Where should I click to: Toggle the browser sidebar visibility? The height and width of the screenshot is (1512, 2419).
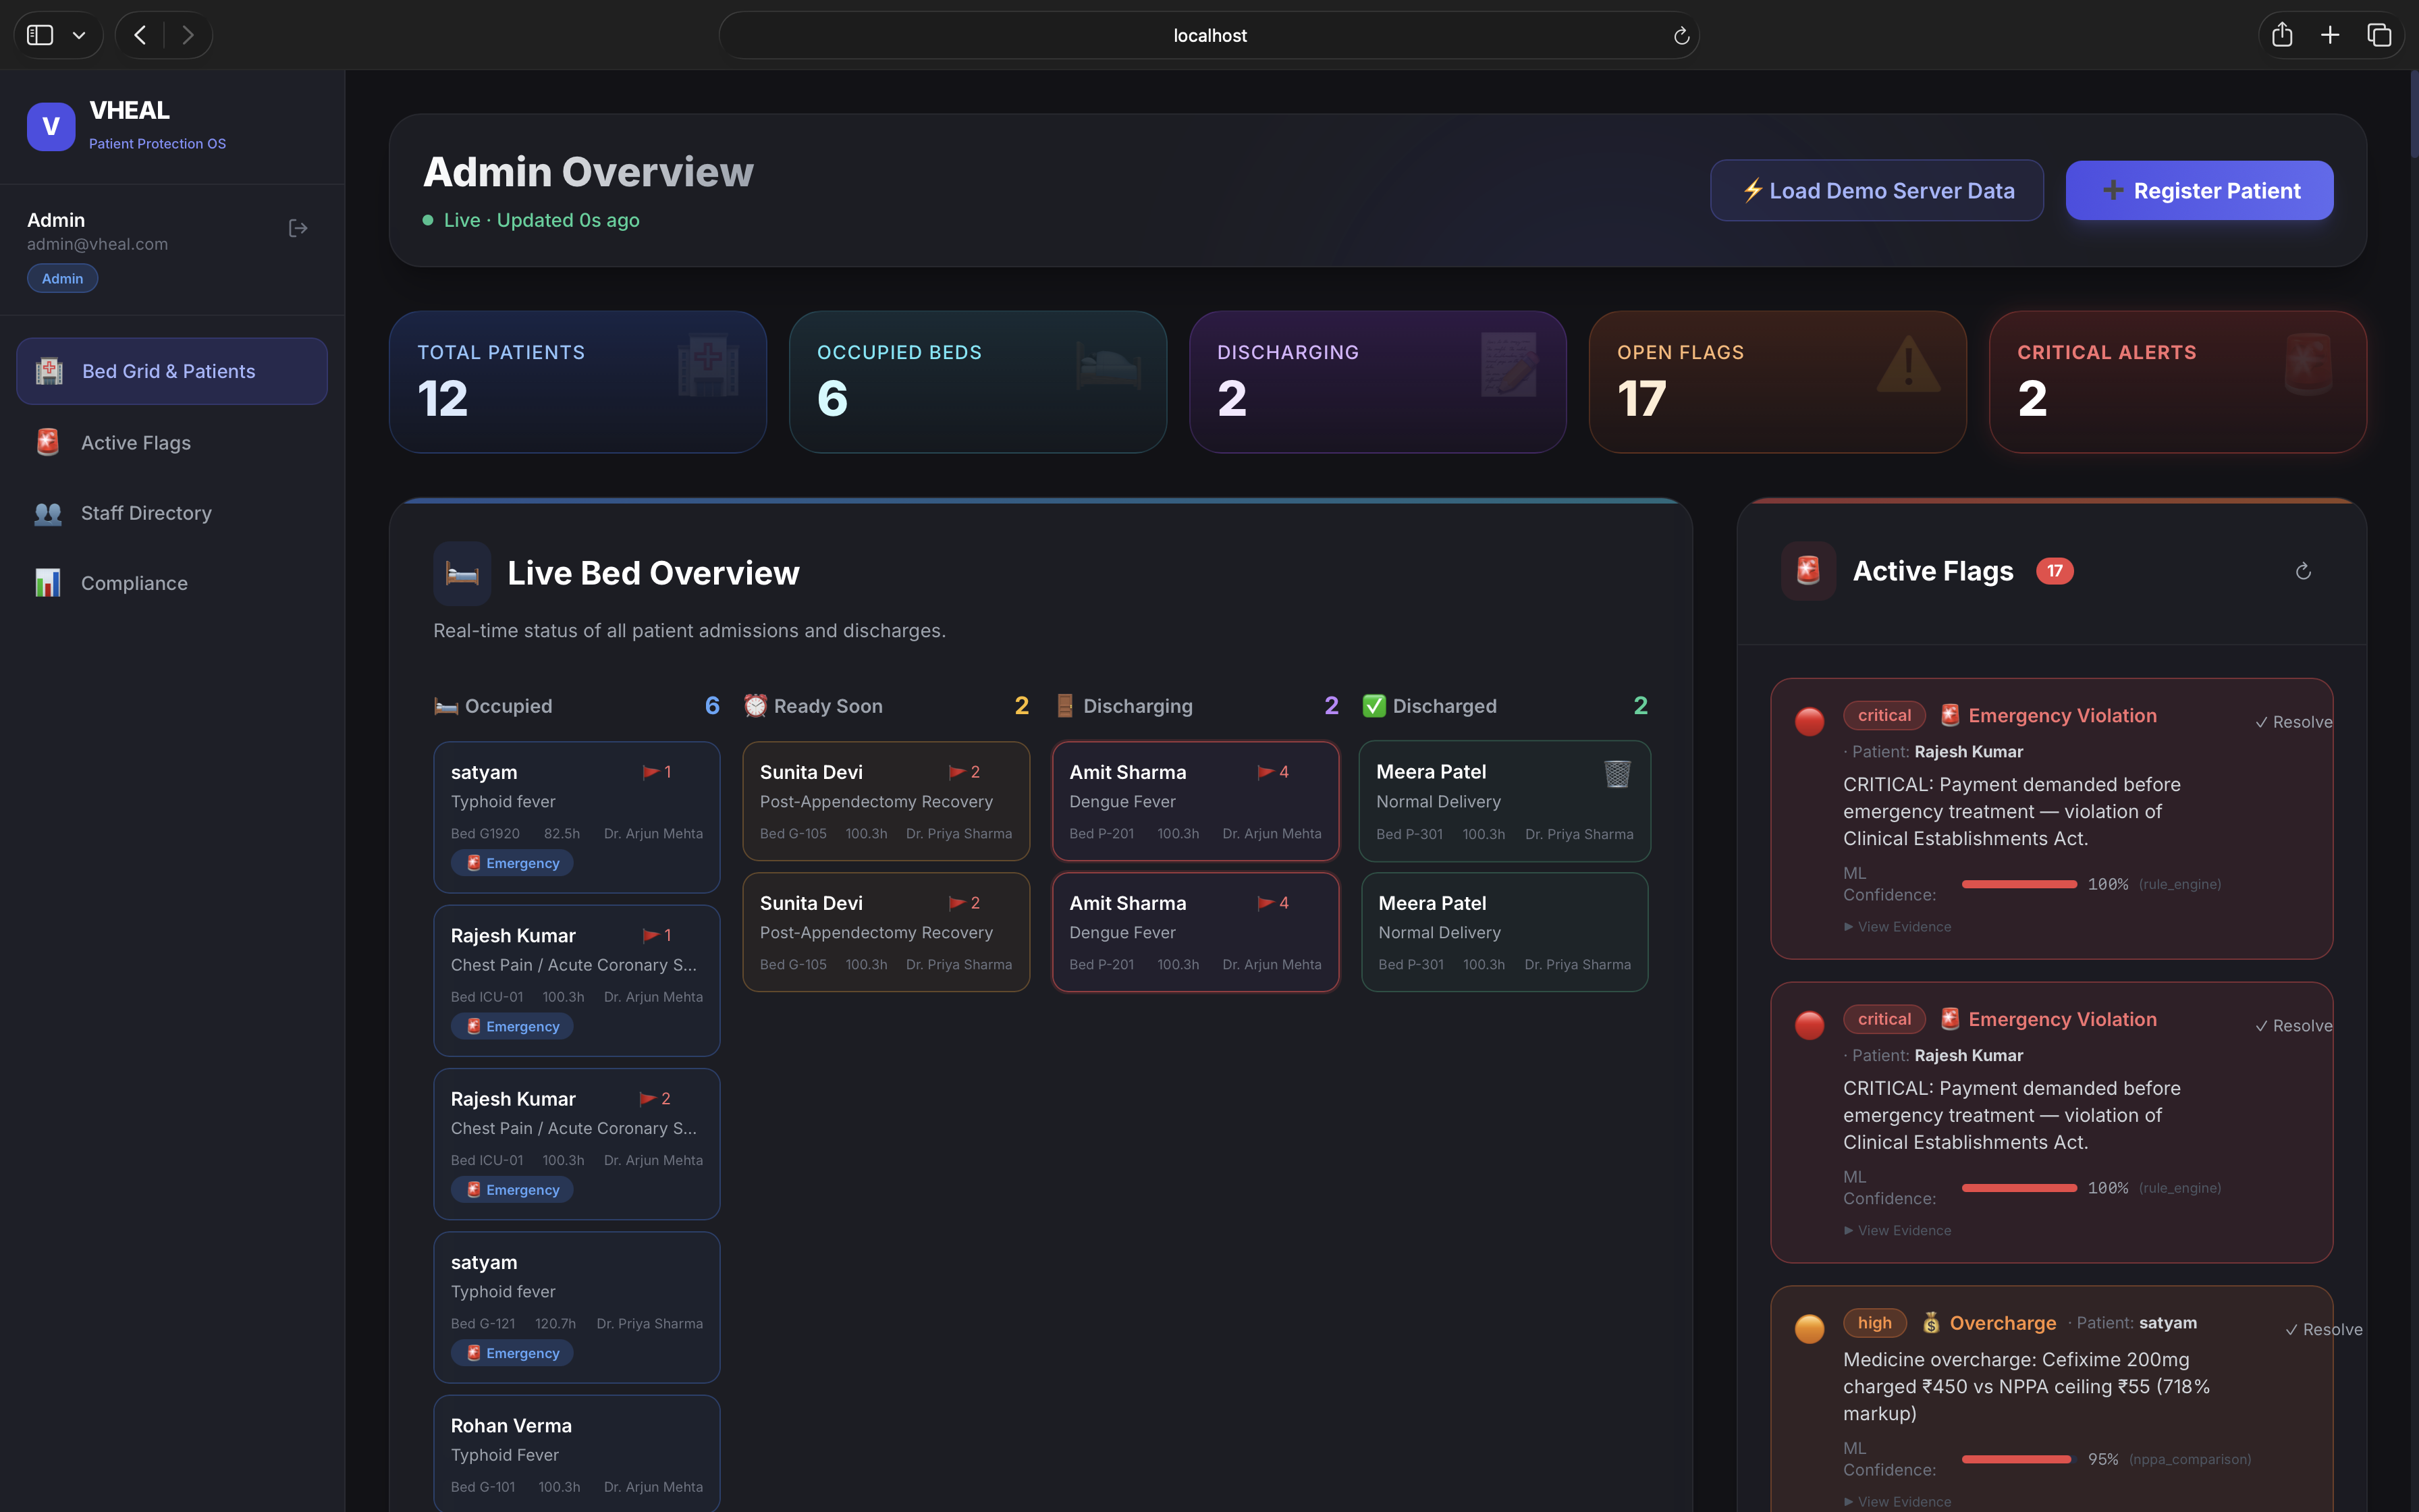click(x=40, y=34)
